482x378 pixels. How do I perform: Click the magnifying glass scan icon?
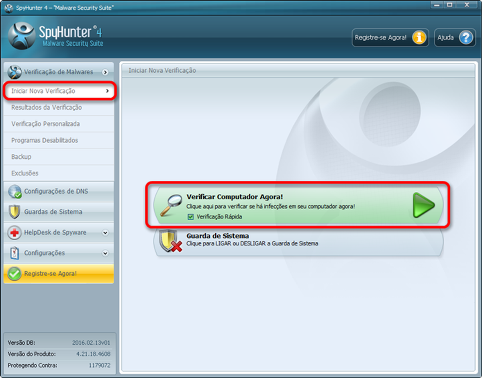point(169,206)
